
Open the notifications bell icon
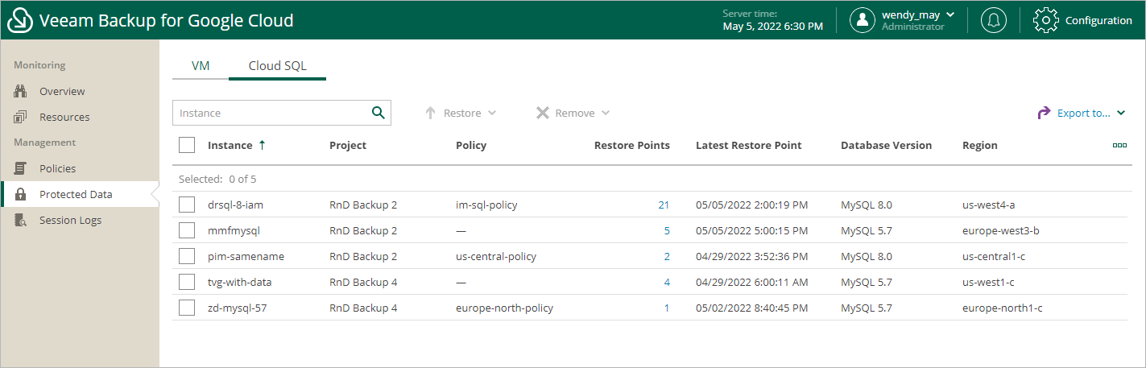pyautogui.click(x=994, y=20)
